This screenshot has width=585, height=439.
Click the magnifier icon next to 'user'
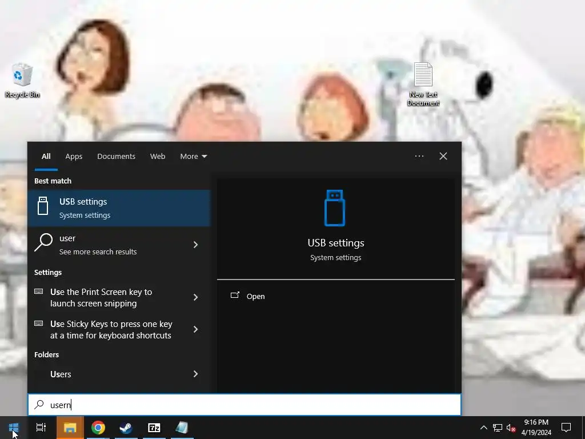pyautogui.click(x=43, y=242)
